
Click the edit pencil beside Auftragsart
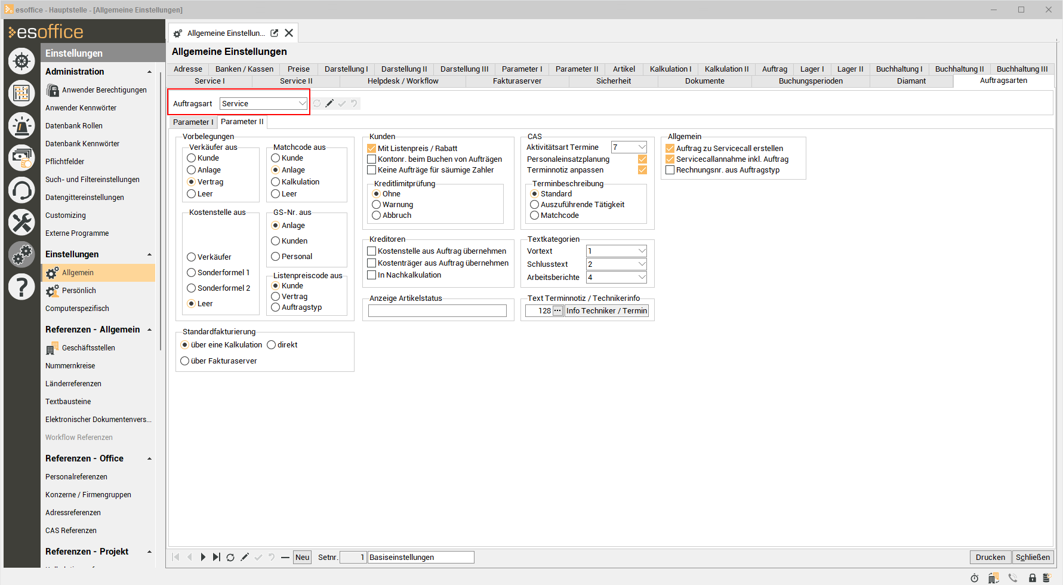[329, 103]
